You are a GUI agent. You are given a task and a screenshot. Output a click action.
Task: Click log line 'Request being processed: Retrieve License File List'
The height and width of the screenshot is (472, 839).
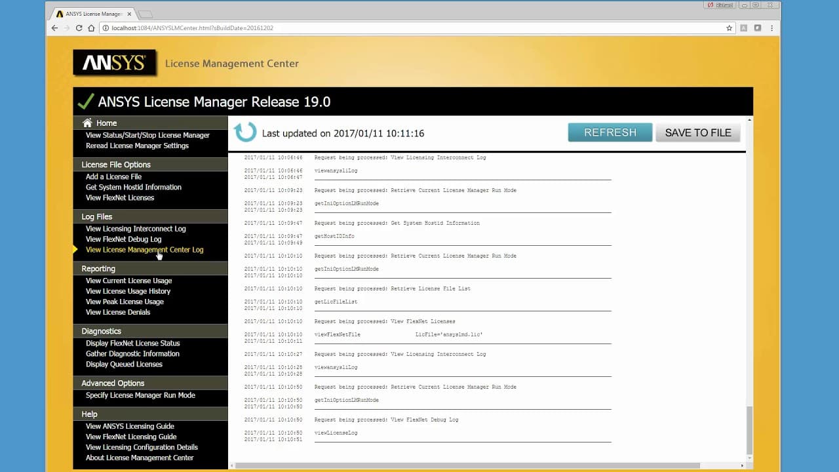click(392, 288)
